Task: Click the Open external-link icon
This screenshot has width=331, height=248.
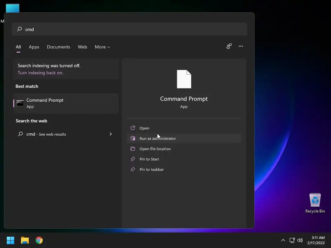Action: click(133, 128)
